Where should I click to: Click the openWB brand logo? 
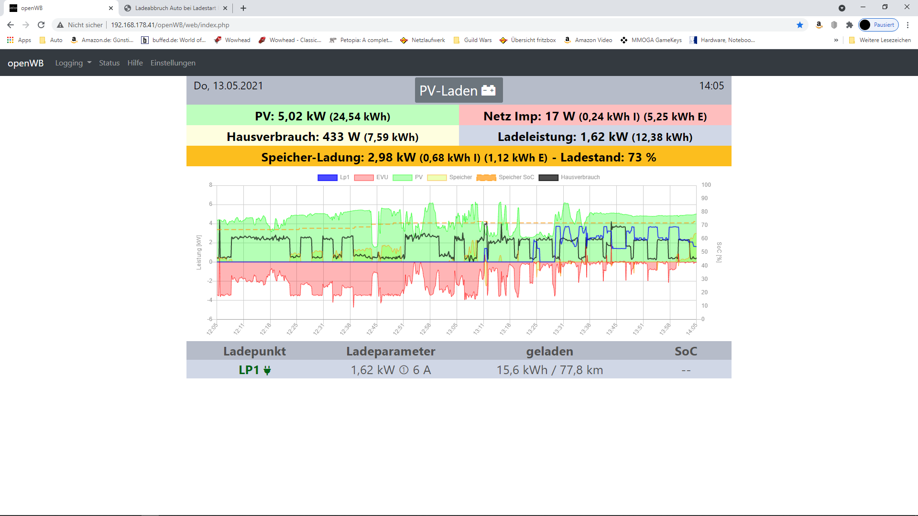coord(26,63)
